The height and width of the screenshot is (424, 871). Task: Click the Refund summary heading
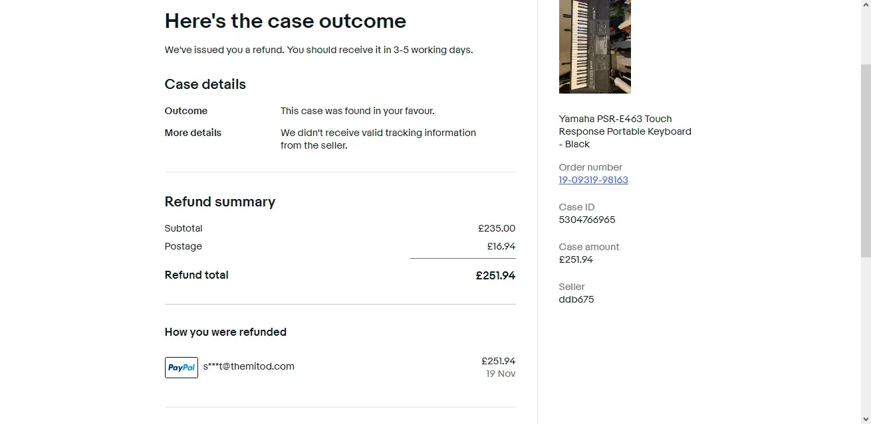219,202
